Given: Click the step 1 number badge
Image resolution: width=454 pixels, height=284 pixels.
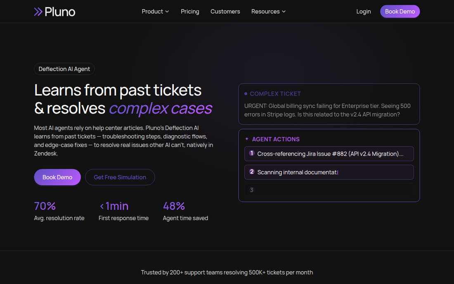Looking at the screenshot, I should point(252,153).
